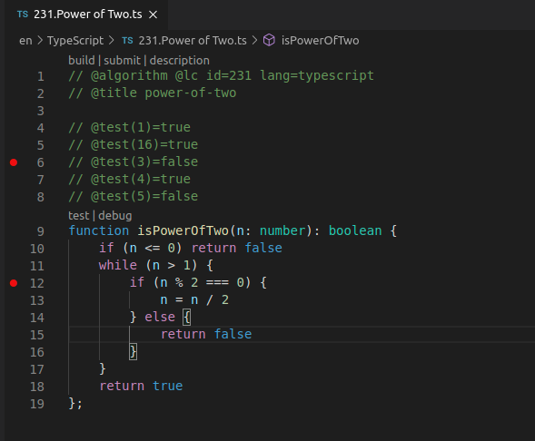Click the debug code lens above the function
The width and height of the screenshot is (535, 441).
(115, 216)
